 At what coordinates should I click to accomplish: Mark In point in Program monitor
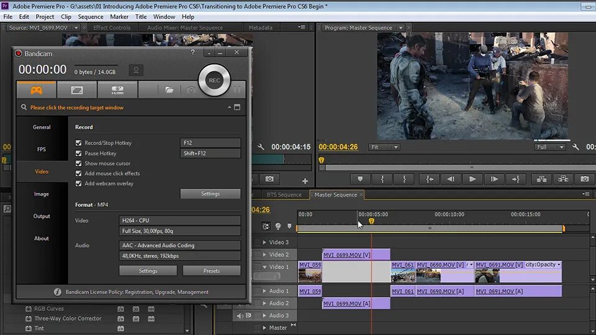click(x=382, y=179)
